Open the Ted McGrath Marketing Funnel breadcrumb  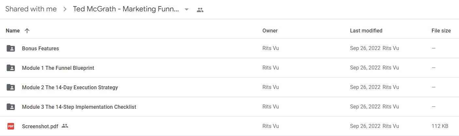coord(126,9)
